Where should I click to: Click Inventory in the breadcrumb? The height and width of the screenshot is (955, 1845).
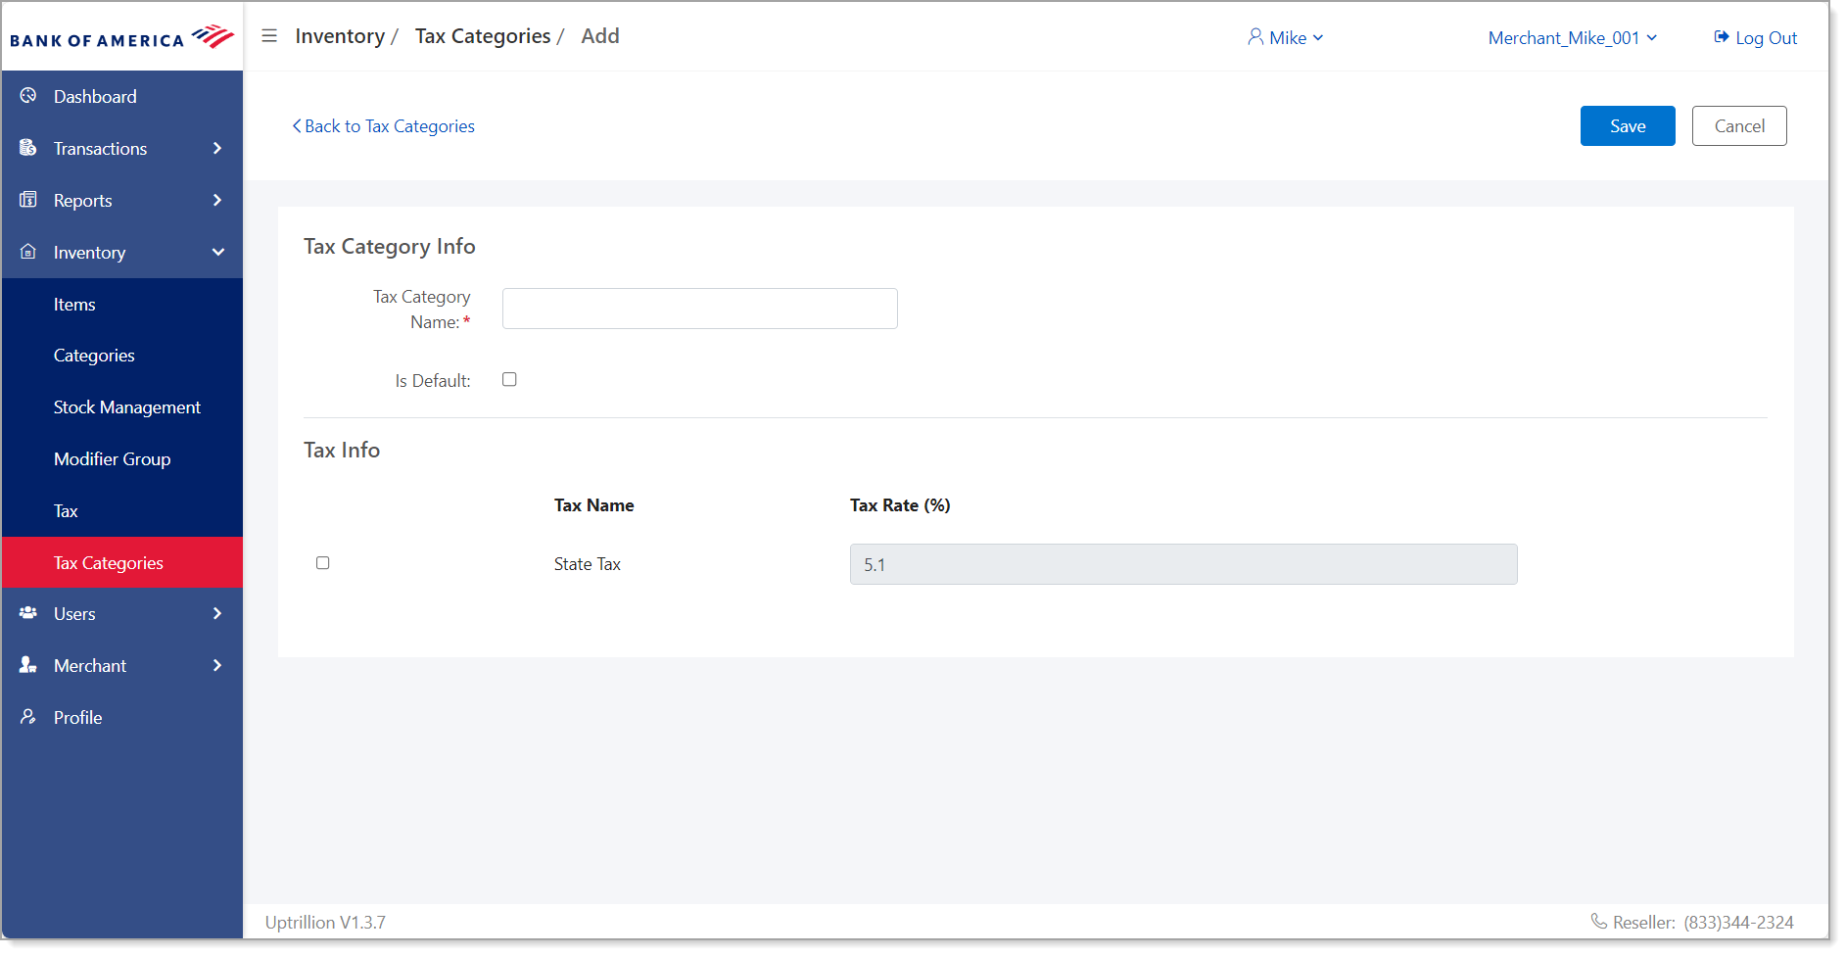pyautogui.click(x=340, y=36)
